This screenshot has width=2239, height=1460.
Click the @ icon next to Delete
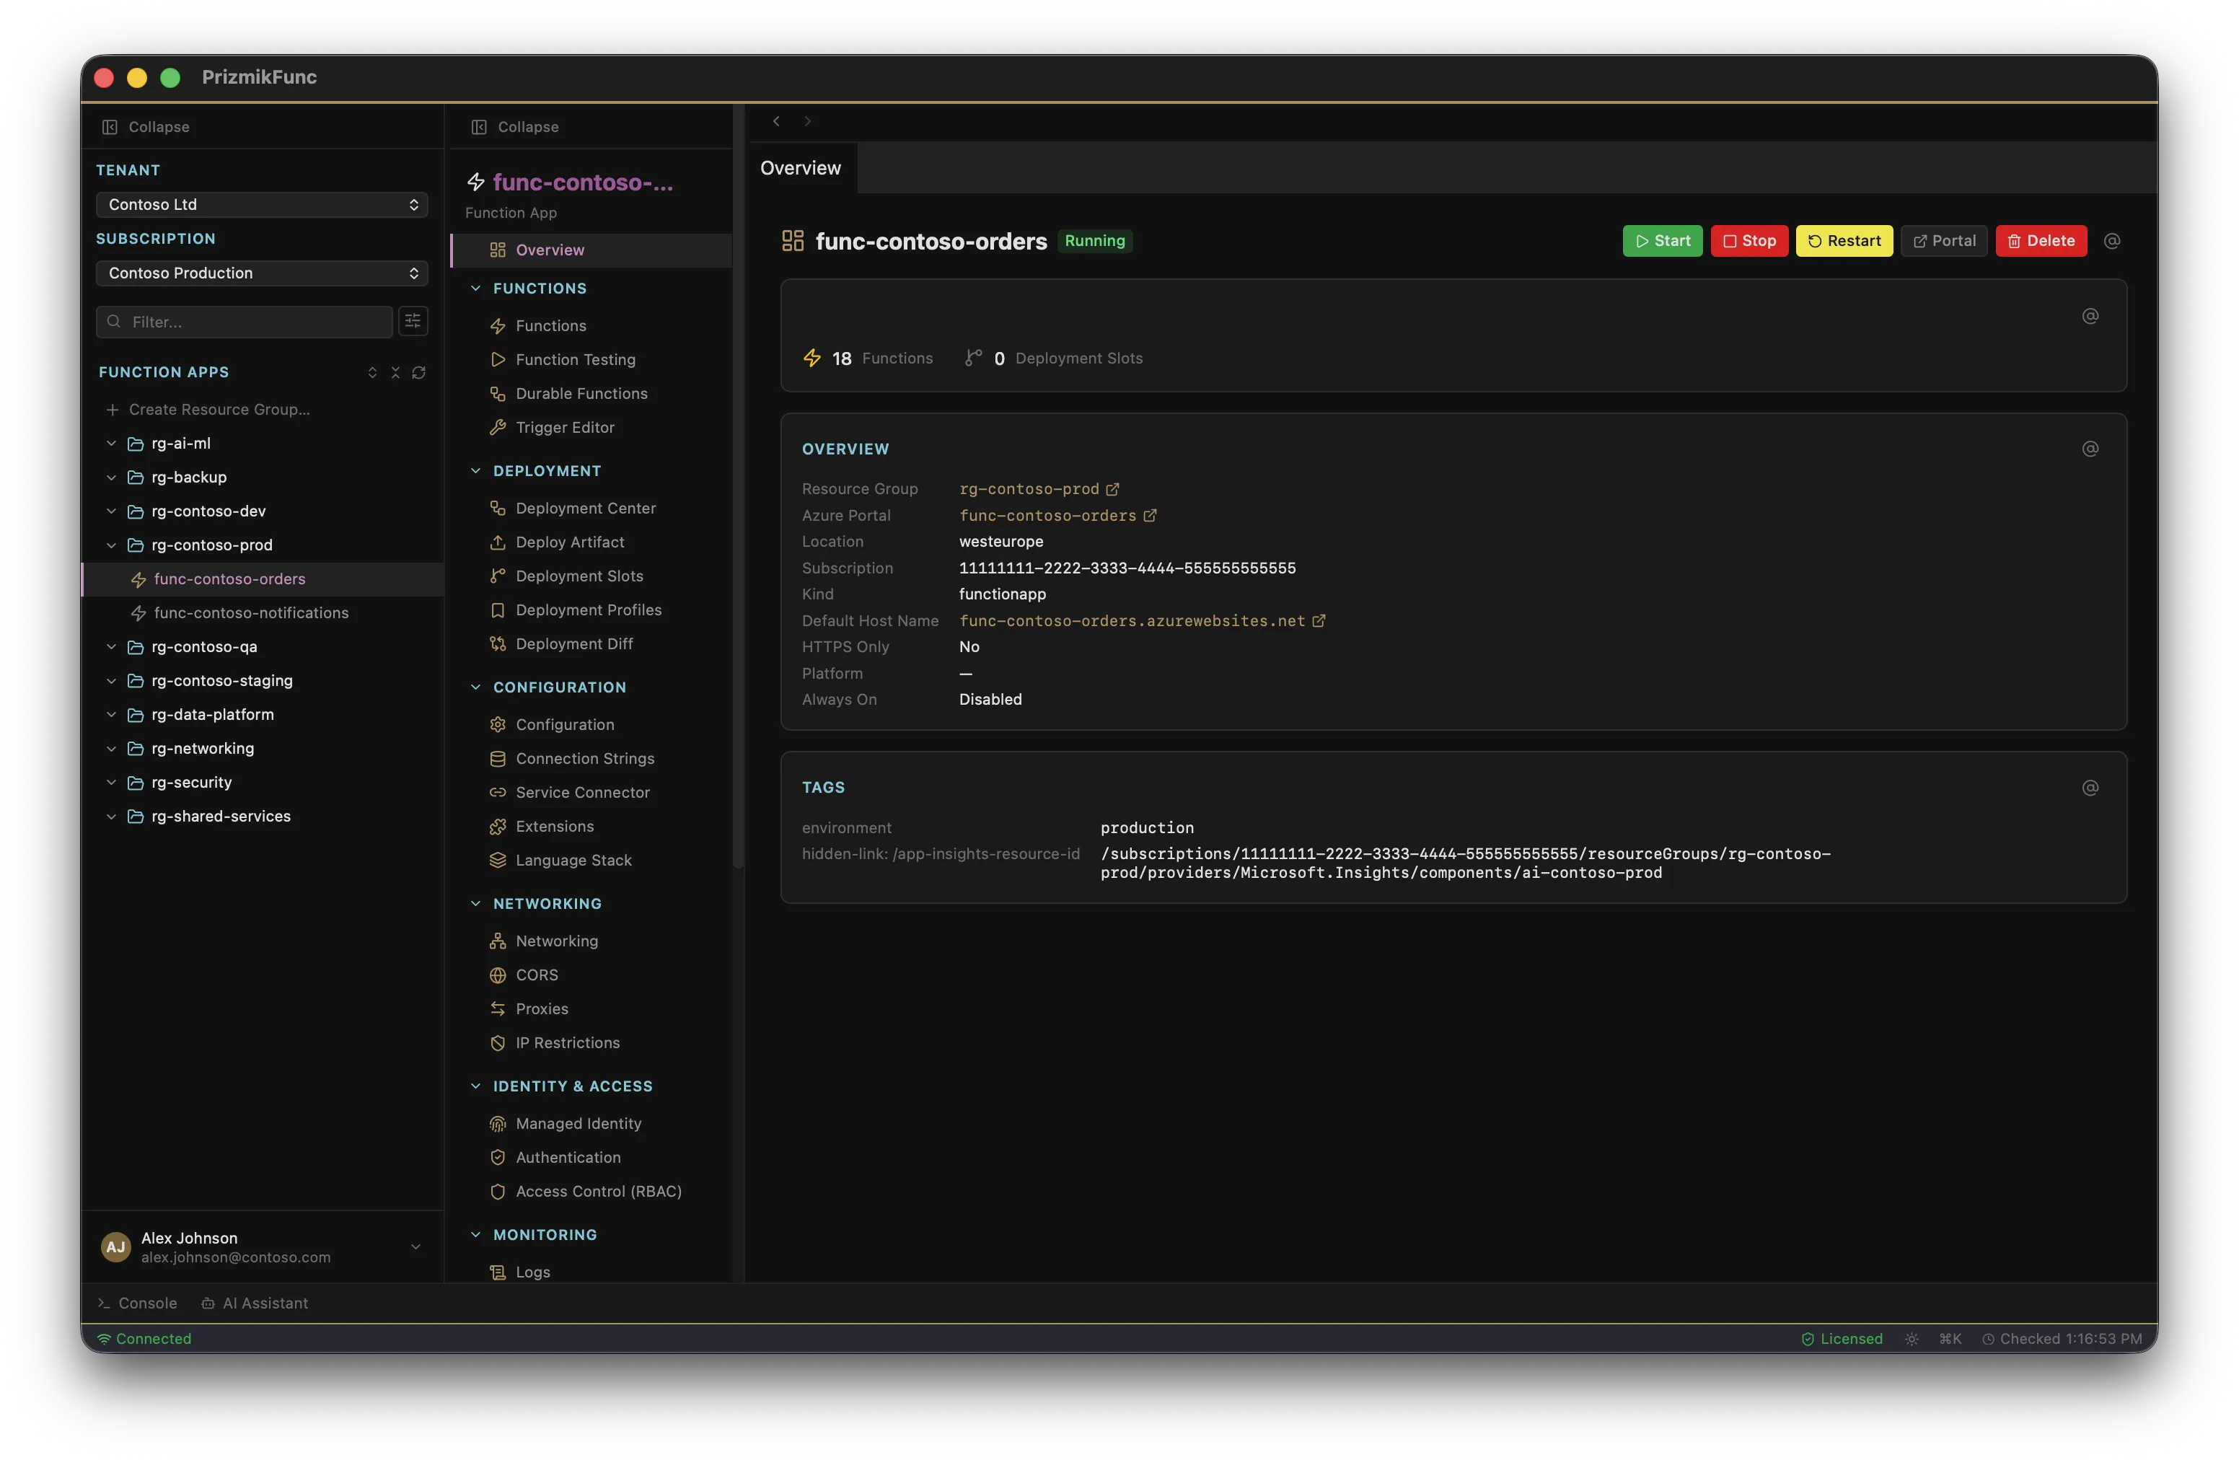coord(2112,241)
